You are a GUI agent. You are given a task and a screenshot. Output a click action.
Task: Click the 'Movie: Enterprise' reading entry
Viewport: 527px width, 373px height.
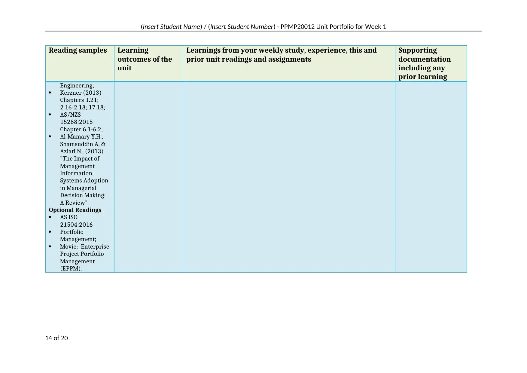[x=84, y=246]
